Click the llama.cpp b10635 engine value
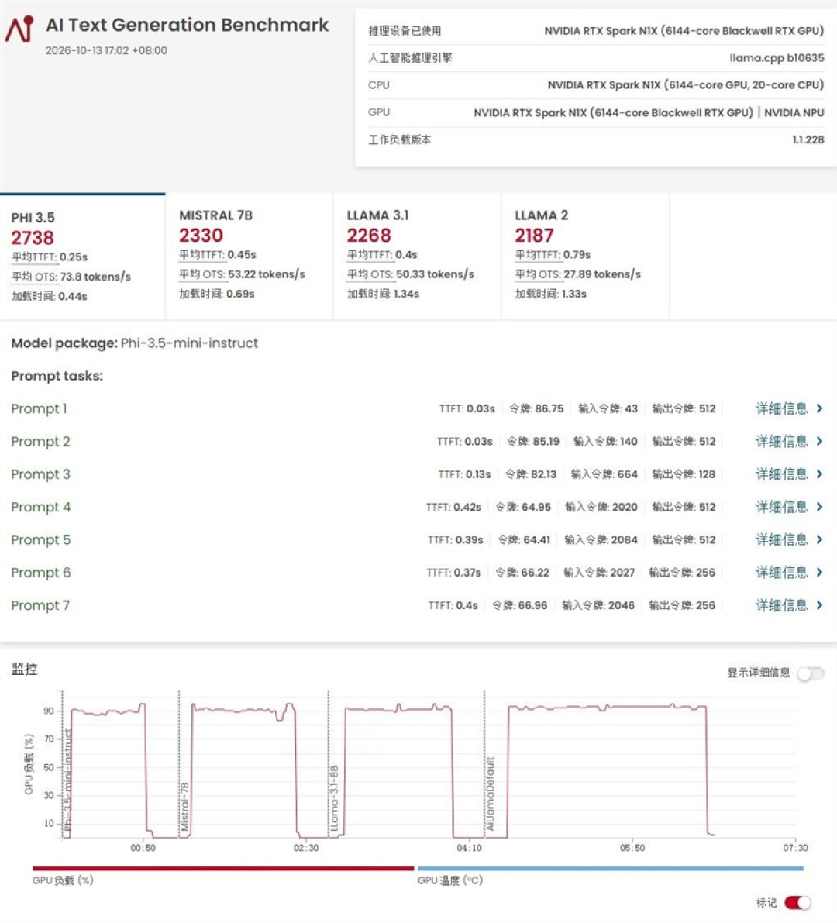 point(777,57)
